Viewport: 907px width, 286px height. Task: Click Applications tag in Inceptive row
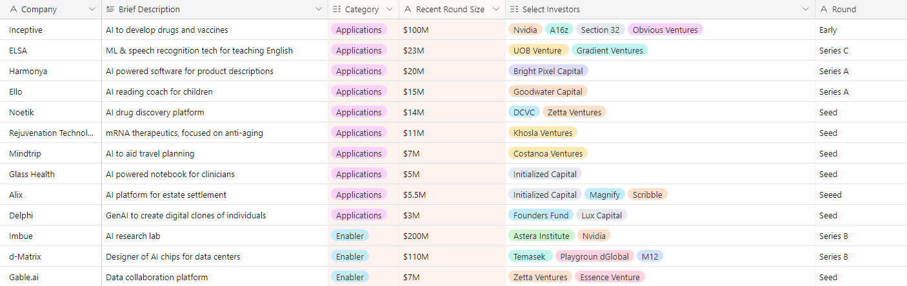pos(359,30)
